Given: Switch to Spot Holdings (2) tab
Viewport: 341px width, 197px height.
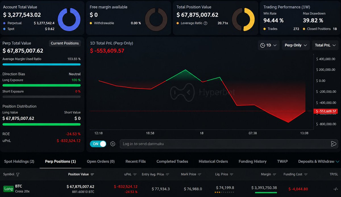Looking at the screenshot, I should pyautogui.click(x=19, y=161).
